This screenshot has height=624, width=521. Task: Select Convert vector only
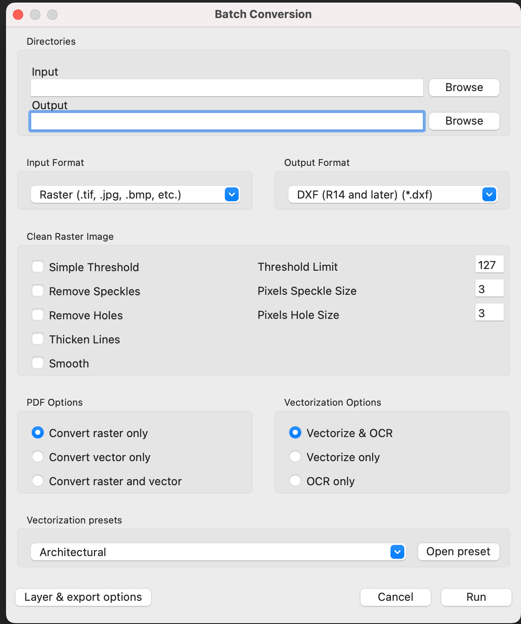(x=38, y=457)
